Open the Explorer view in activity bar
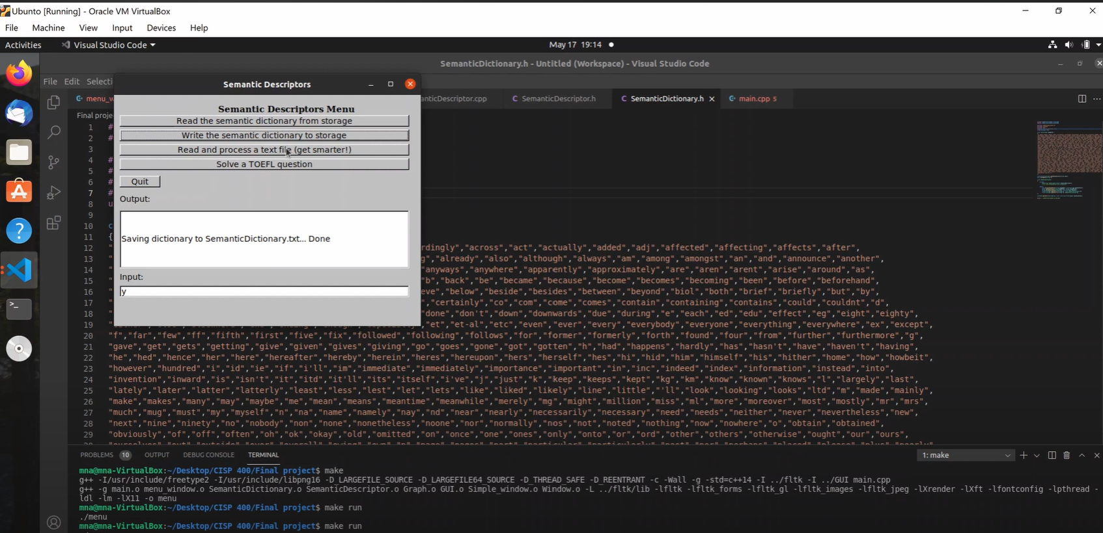Image resolution: width=1103 pixels, height=533 pixels. pos(54,103)
